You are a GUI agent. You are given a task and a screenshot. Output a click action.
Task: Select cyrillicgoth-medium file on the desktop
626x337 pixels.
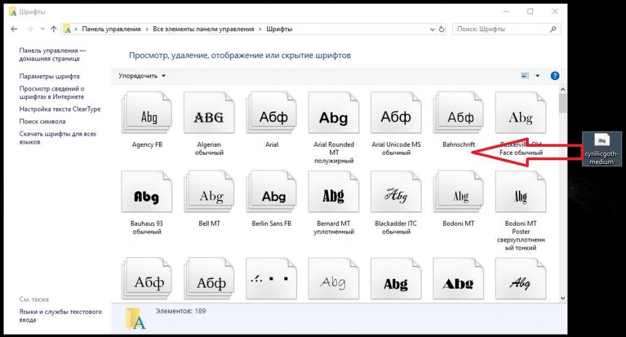[x=602, y=149]
